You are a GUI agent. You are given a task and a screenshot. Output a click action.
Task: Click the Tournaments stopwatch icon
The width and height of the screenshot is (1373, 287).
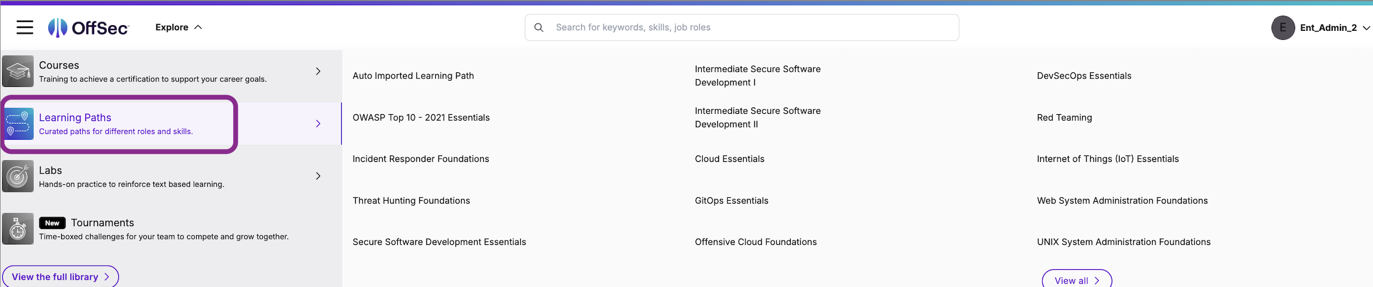[x=18, y=229]
